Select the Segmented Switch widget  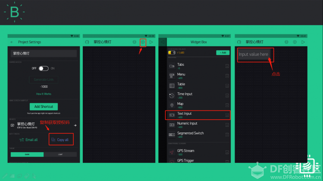point(198,135)
